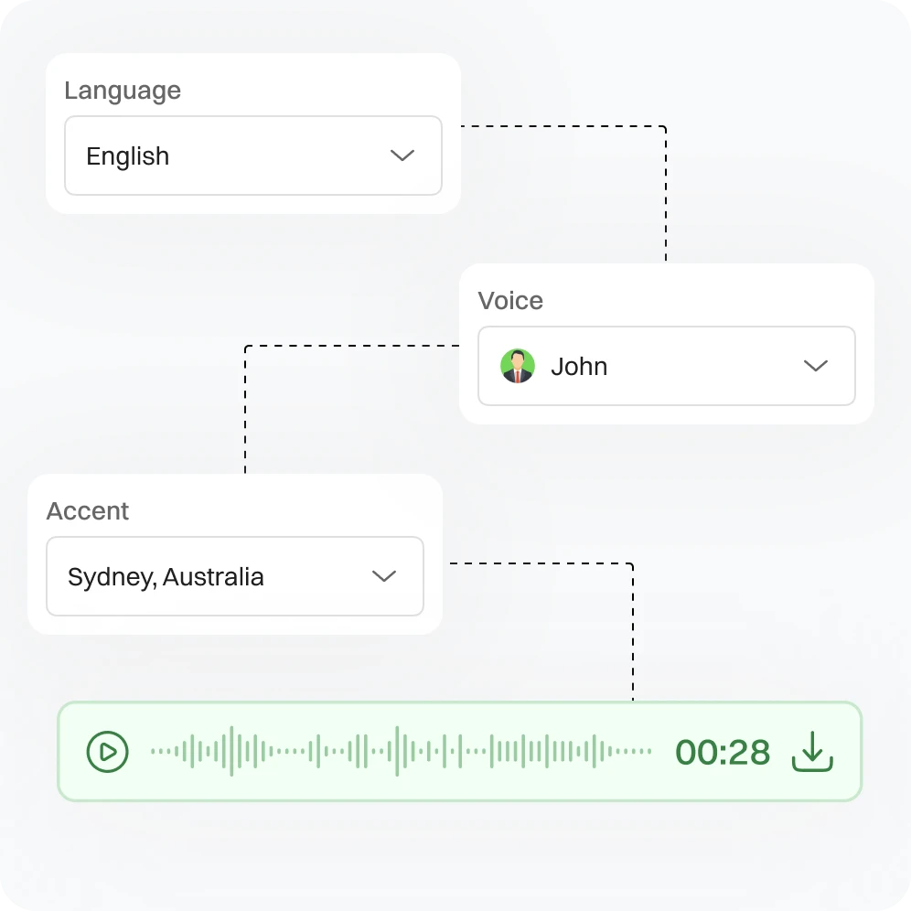Click the Voice dropdown chevron arrow
Viewport: 911px width, 911px height.
tap(815, 366)
